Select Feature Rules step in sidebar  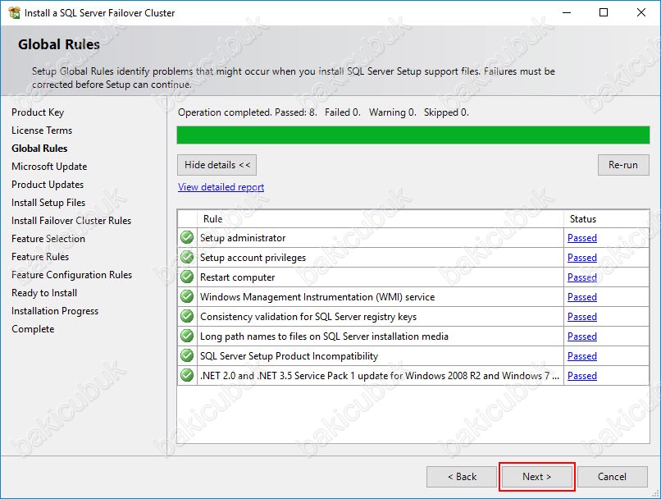(40, 257)
